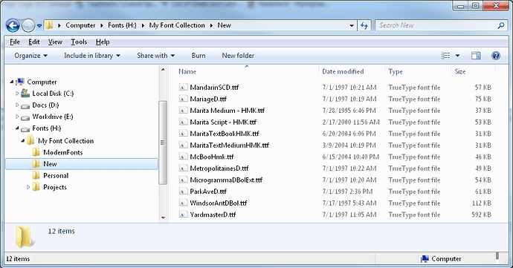This screenshot has width=513, height=268.
Task: Click My Font Collection breadcrumb segment
Action: tap(177, 25)
